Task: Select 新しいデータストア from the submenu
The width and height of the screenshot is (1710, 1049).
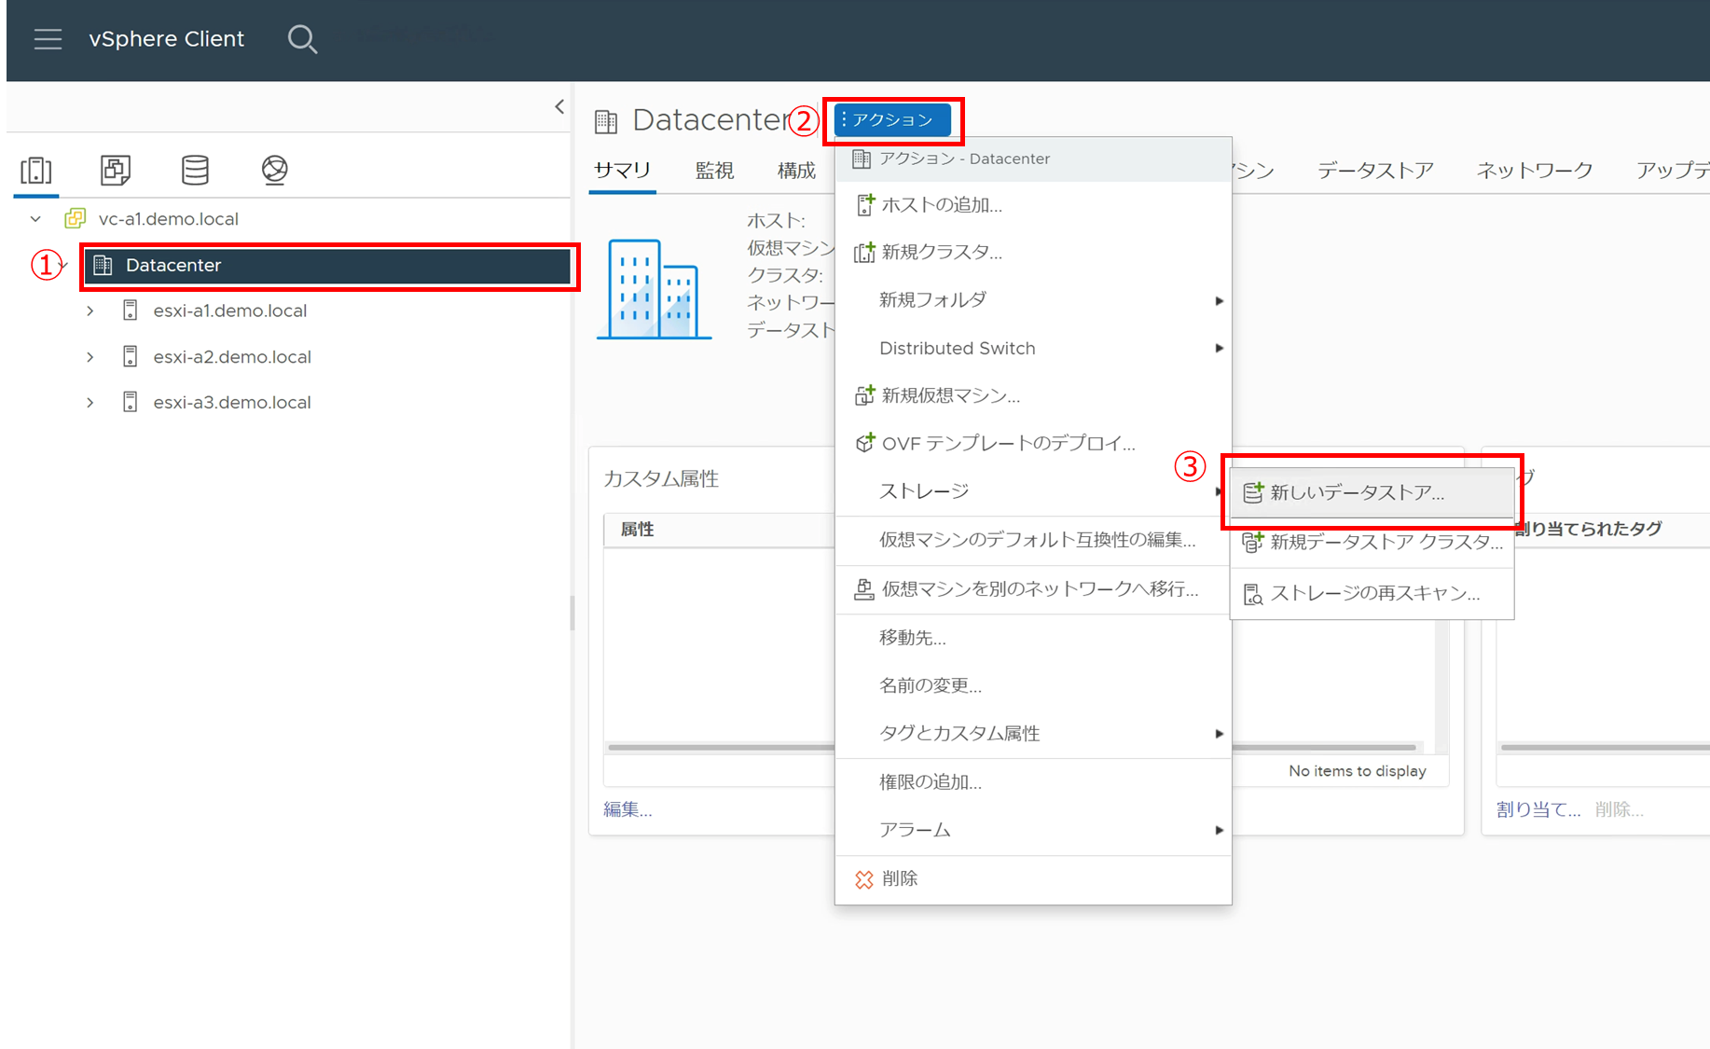Action: (x=1357, y=493)
